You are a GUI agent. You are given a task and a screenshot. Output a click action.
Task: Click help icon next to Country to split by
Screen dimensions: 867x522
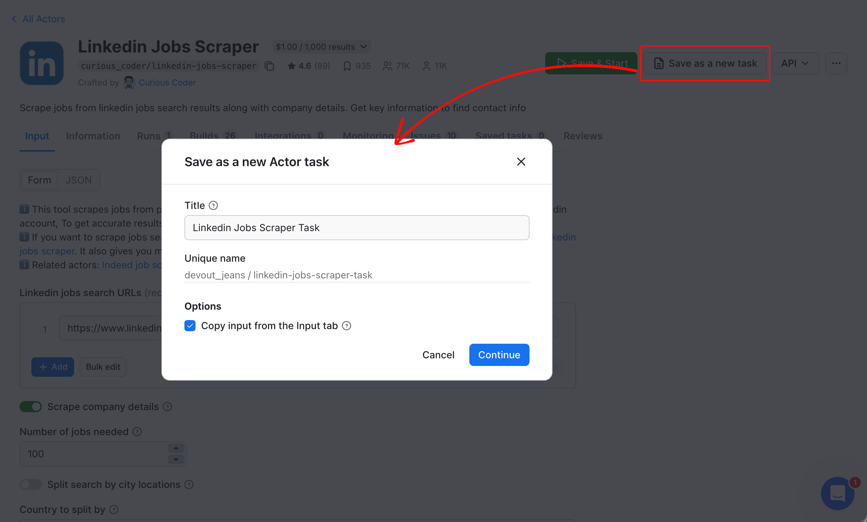coord(114,509)
